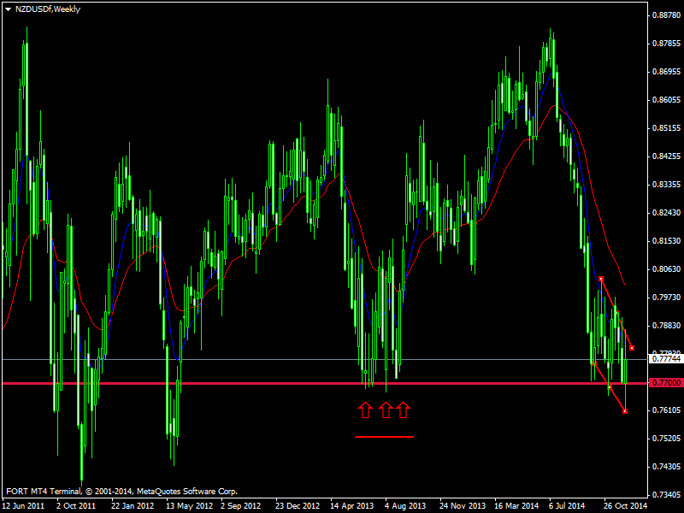This screenshot has height=513, width=684.
Task: Click the 0.83355 price scale label
Action: point(667,185)
